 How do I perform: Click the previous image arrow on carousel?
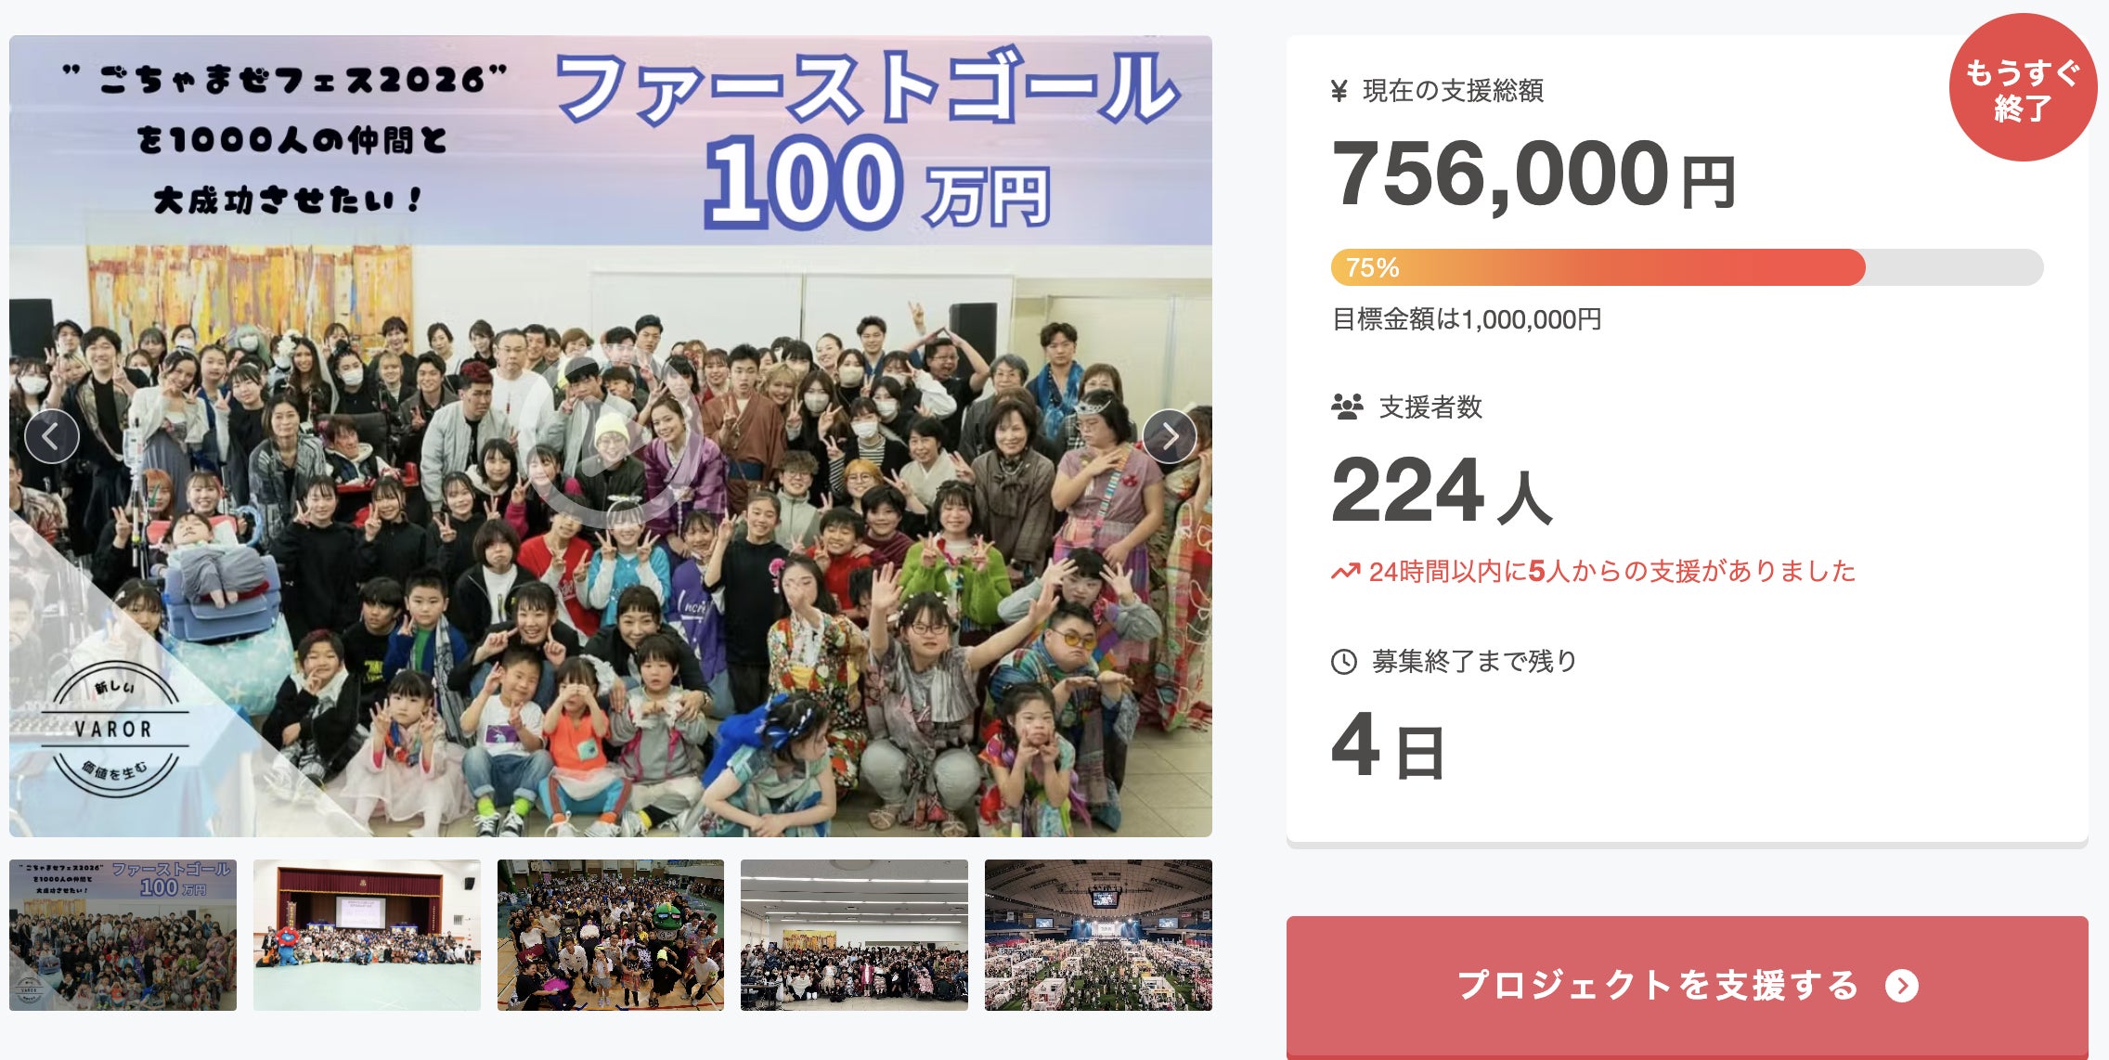(52, 436)
